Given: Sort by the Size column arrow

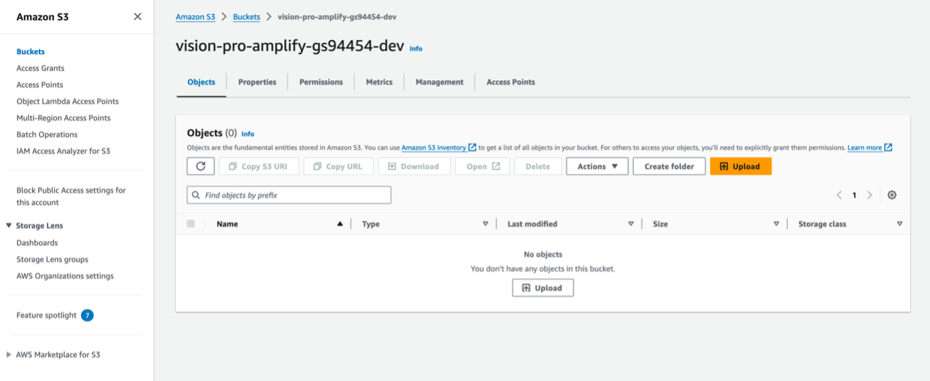Looking at the screenshot, I should tap(776, 224).
